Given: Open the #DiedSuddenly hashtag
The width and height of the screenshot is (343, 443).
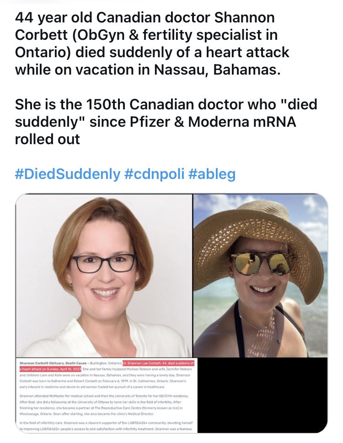Looking at the screenshot, I should (x=68, y=174).
